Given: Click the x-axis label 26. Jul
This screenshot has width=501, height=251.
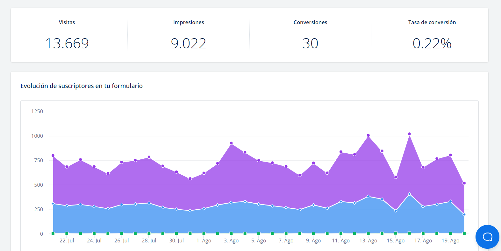Looking at the screenshot, I should tap(121, 241).
